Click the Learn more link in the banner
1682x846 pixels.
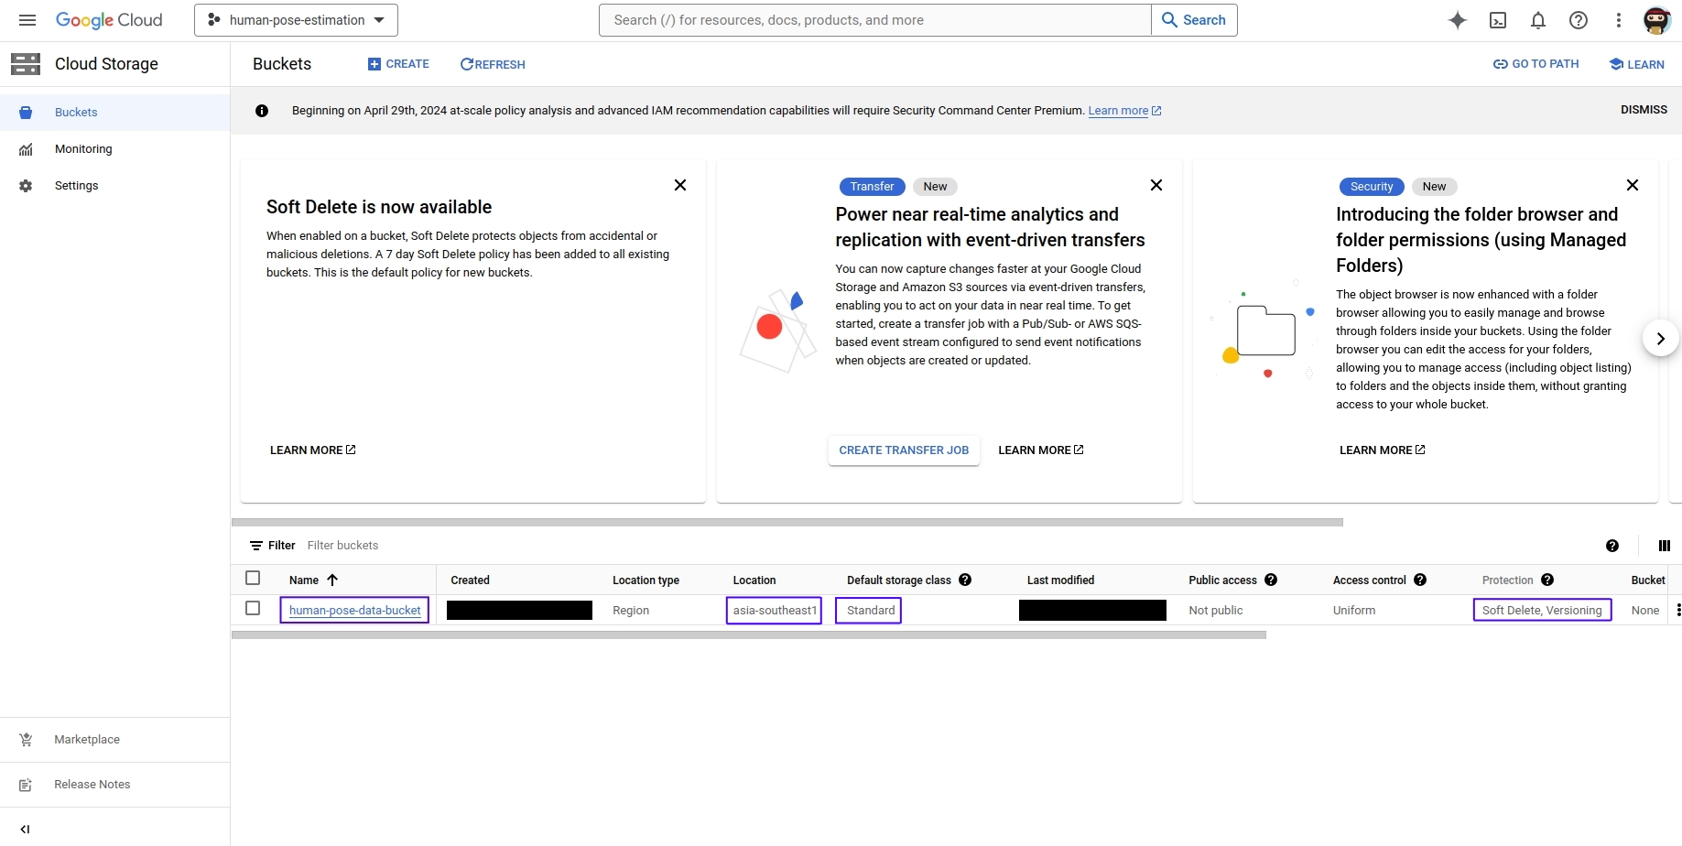point(1124,111)
